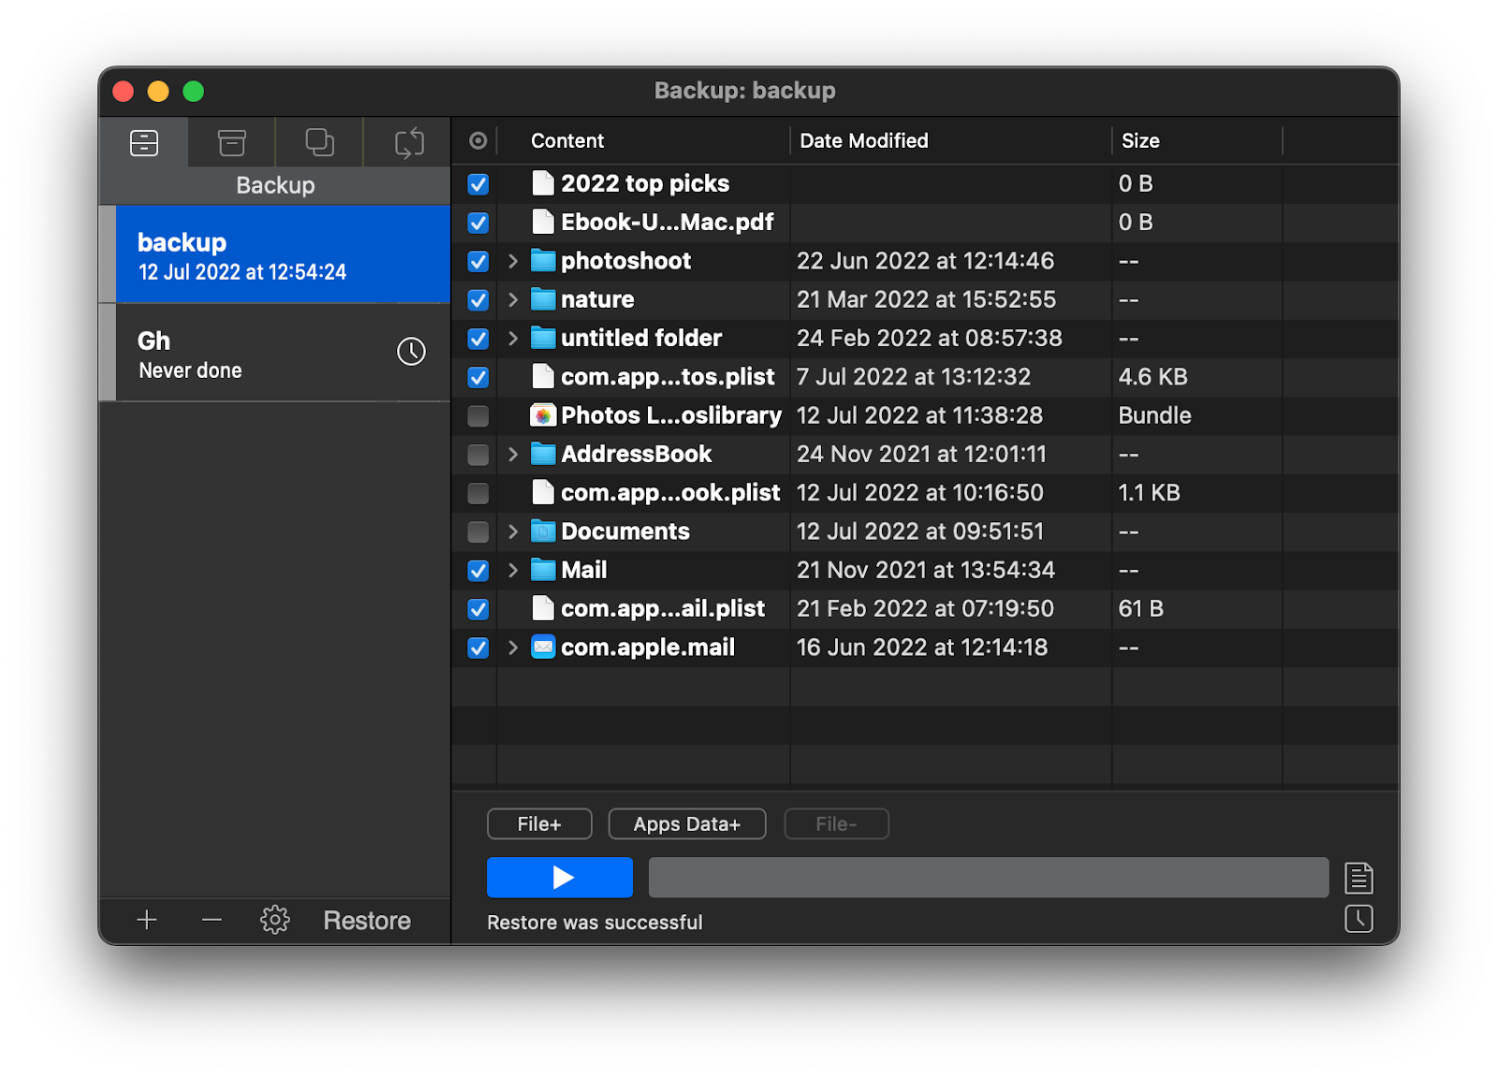View the backup log document icon
This screenshot has height=1075, width=1498.
tap(1358, 878)
